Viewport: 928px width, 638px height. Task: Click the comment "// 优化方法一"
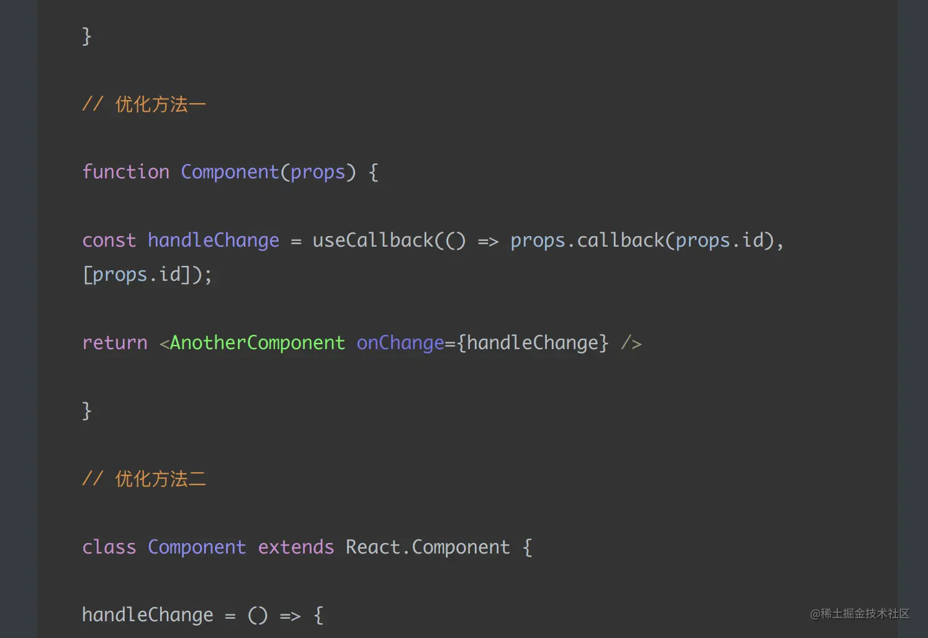click(144, 104)
